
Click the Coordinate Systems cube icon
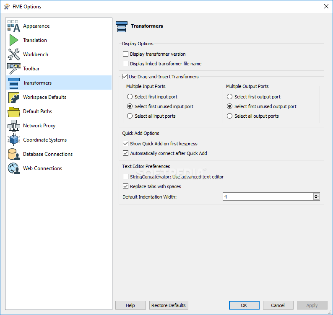coord(14,140)
